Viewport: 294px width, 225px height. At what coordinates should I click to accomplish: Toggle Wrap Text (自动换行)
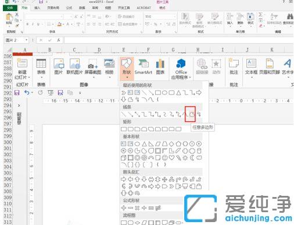pyautogui.click(x=126, y=16)
